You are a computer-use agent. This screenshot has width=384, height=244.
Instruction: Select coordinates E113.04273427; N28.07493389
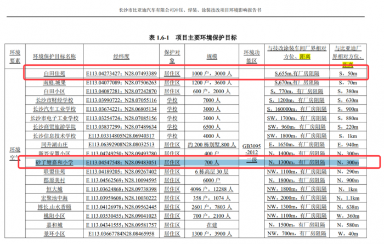point(121,73)
